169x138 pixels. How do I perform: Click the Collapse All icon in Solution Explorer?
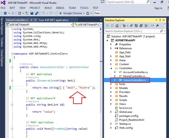(141, 26)
